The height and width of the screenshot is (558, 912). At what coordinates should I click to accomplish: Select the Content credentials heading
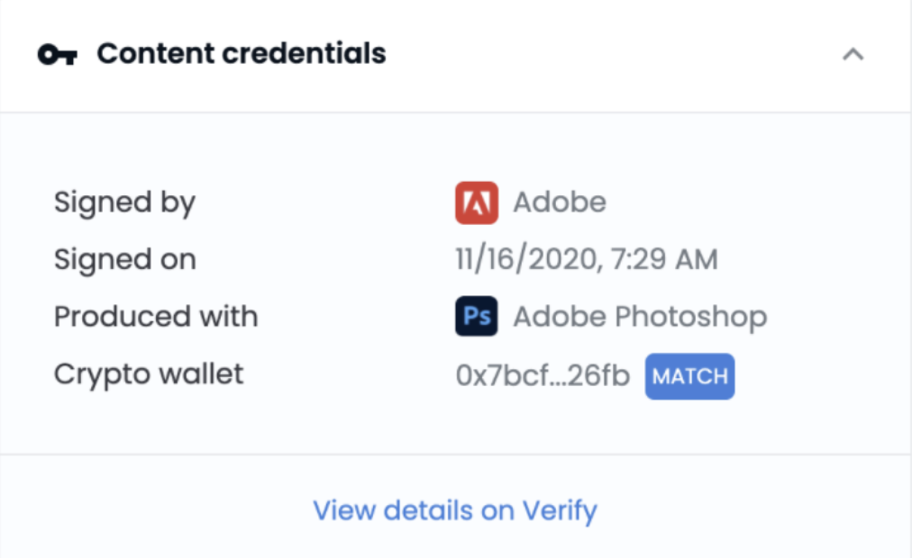(242, 53)
